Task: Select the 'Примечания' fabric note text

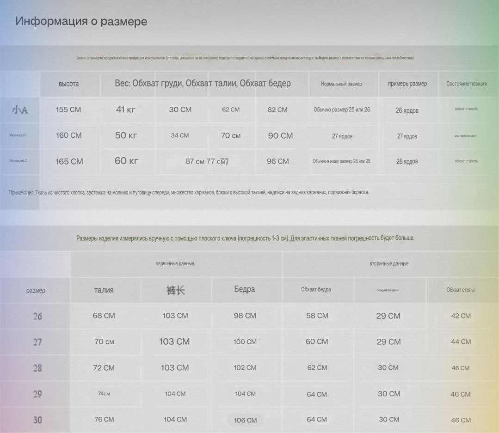Action: 189,192
